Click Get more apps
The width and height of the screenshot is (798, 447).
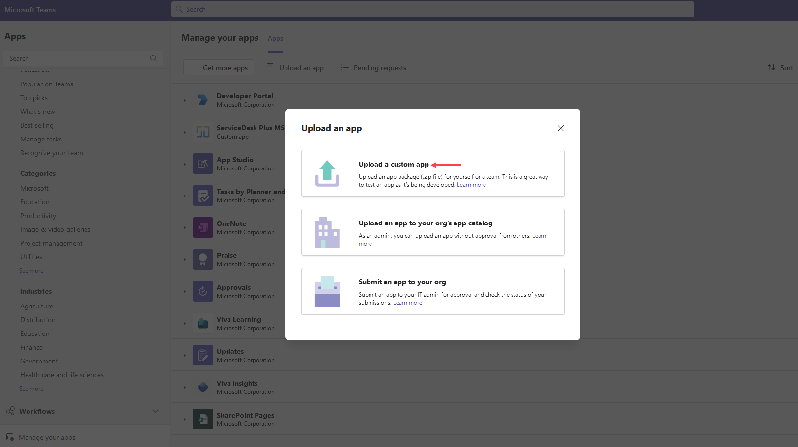218,67
